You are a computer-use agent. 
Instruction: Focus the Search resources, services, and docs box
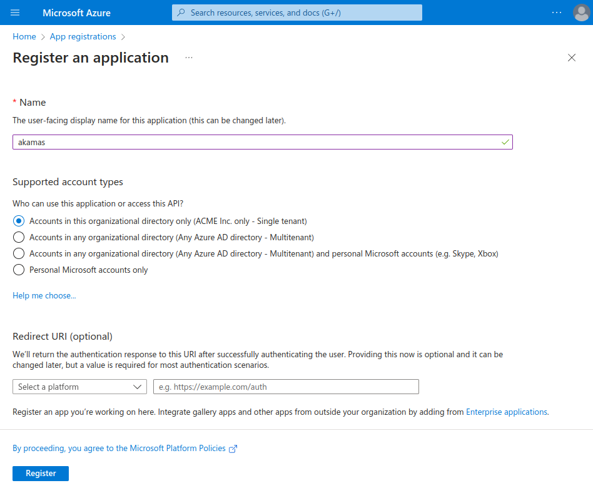tap(300, 13)
